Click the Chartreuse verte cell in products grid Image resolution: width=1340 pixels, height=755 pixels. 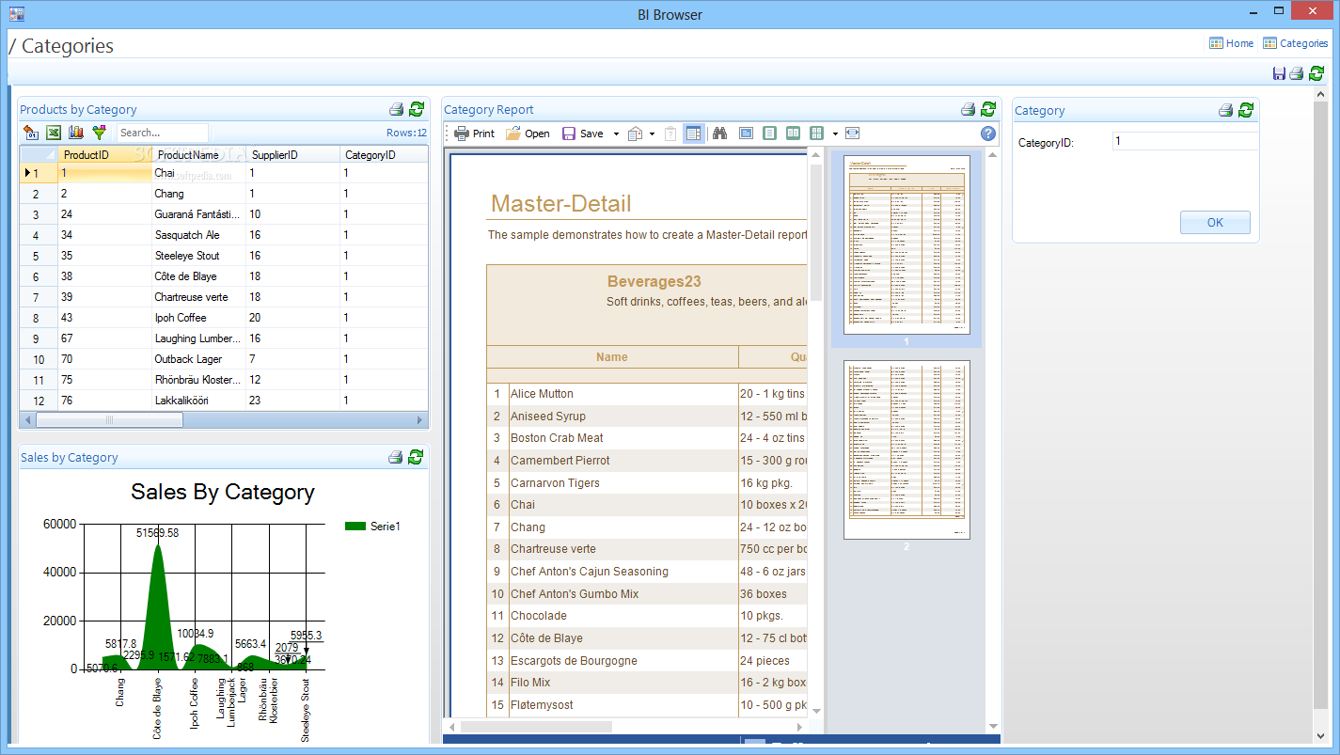198,297
